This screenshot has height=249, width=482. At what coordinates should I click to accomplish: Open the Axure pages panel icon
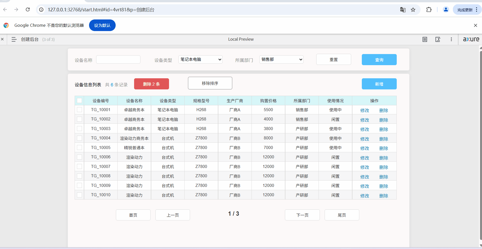coord(425,39)
